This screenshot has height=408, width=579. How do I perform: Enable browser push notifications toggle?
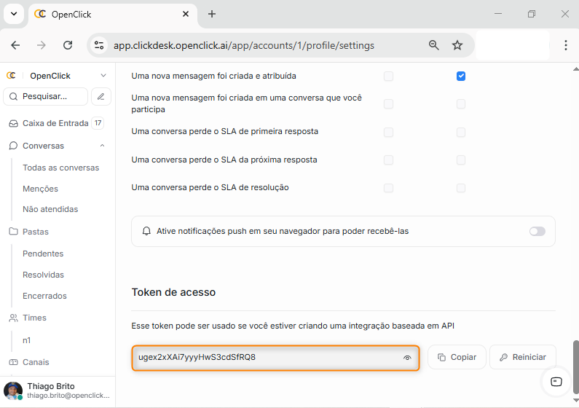537,231
